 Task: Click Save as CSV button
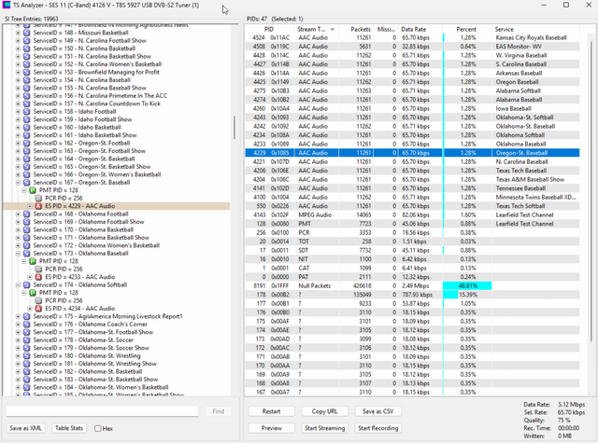pos(377,411)
